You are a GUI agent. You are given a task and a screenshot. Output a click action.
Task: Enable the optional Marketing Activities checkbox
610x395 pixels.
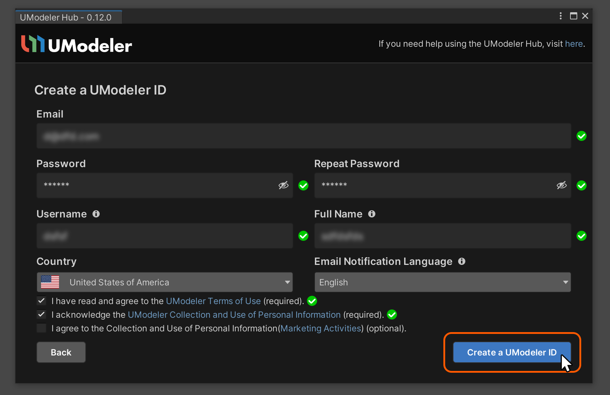pyautogui.click(x=42, y=328)
